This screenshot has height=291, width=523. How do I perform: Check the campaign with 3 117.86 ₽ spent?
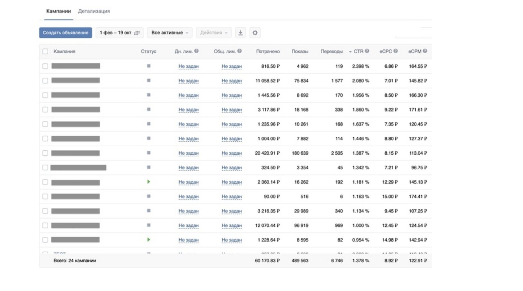45,110
